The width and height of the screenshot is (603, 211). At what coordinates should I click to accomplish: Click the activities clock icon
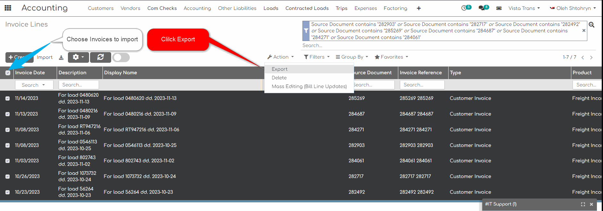(x=464, y=8)
